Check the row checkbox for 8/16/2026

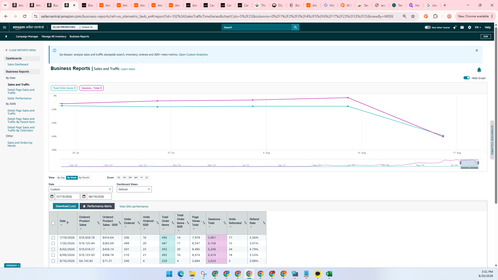(53, 261)
